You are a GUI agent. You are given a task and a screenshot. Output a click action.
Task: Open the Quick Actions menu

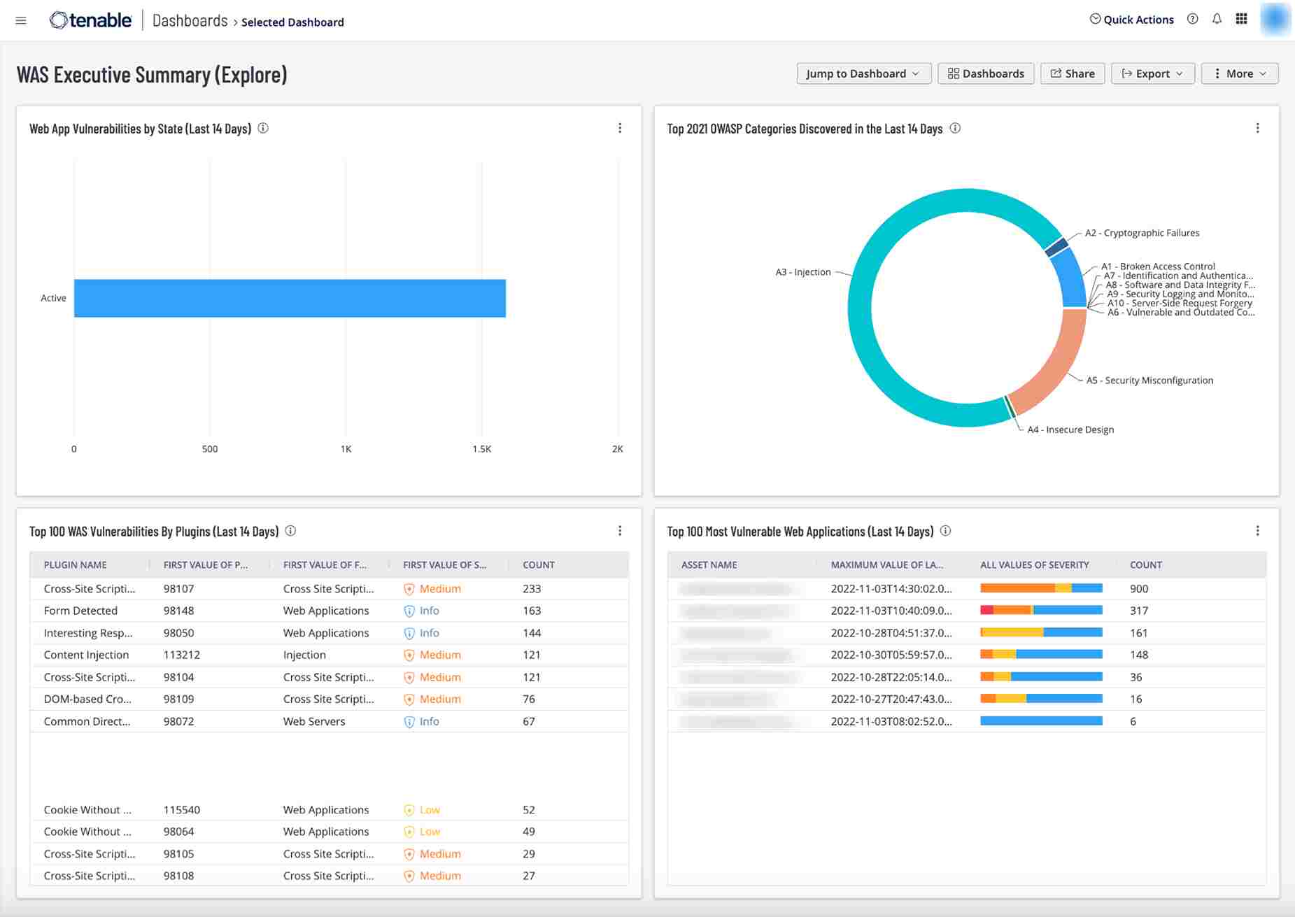pyautogui.click(x=1131, y=19)
